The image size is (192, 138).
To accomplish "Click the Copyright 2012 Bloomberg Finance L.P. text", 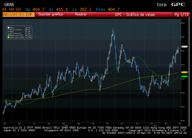I will tap(158, 130).
